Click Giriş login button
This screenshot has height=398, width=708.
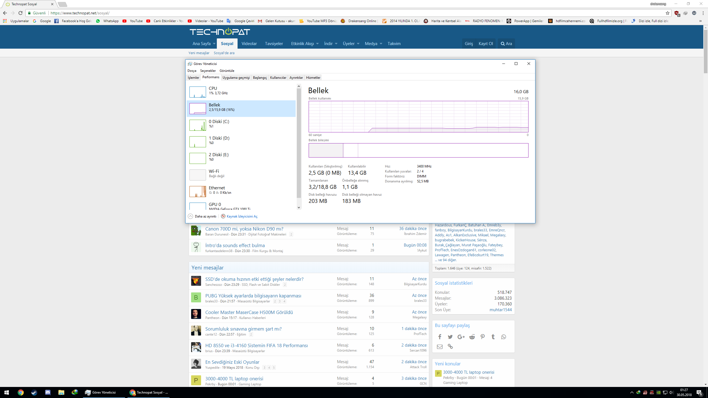(469, 44)
